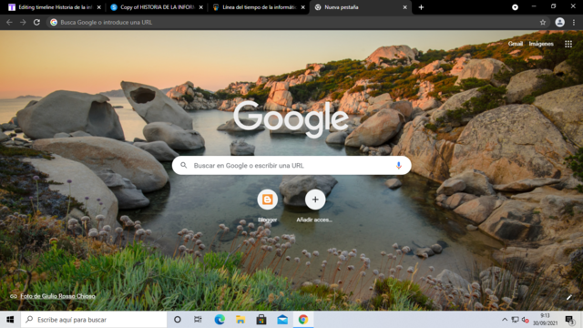Open File Explorer from taskbar
This screenshot has width=583, height=328.
[x=240, y=320]
